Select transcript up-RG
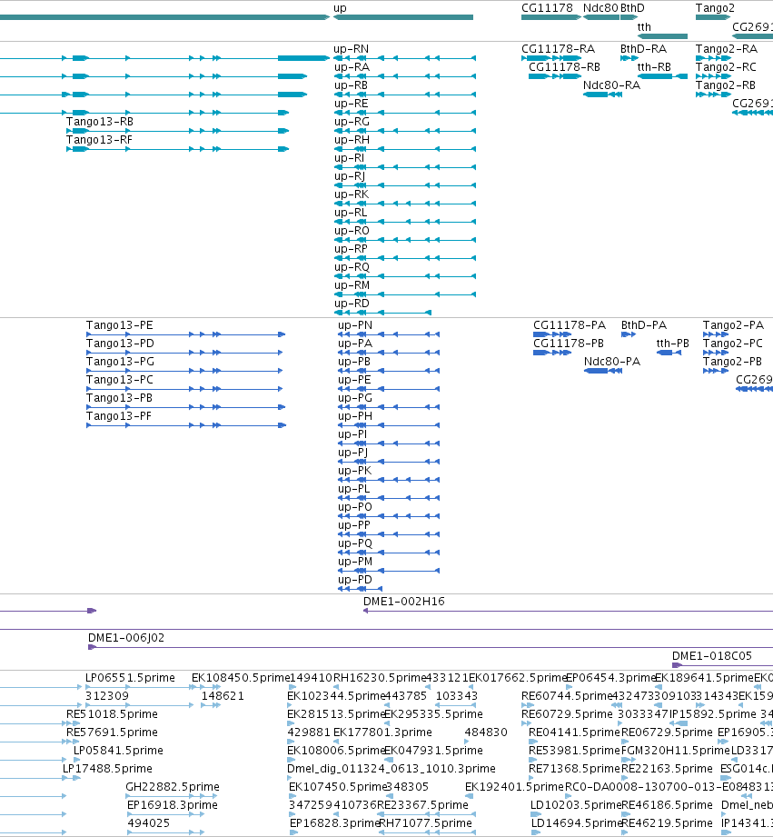The width and height of the screenshot is (773, 837). point(405,131)
